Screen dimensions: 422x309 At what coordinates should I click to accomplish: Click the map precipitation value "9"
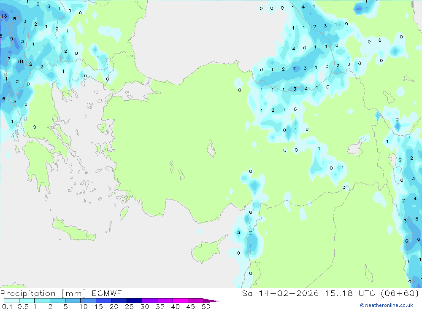tap(11, 39)
